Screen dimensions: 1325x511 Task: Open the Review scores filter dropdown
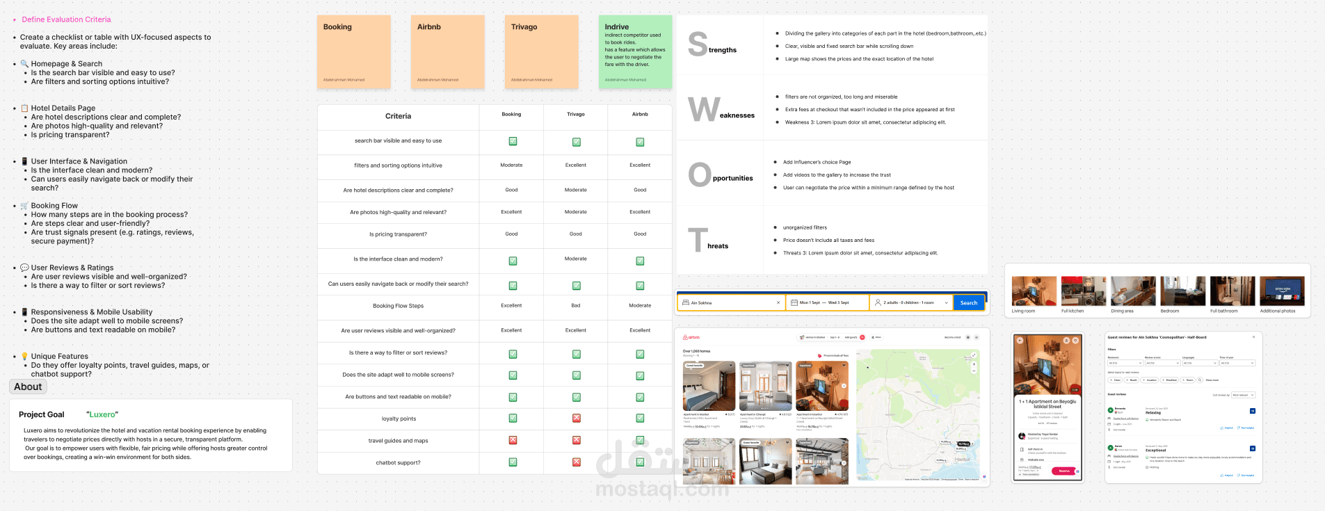coord(1162,363)
